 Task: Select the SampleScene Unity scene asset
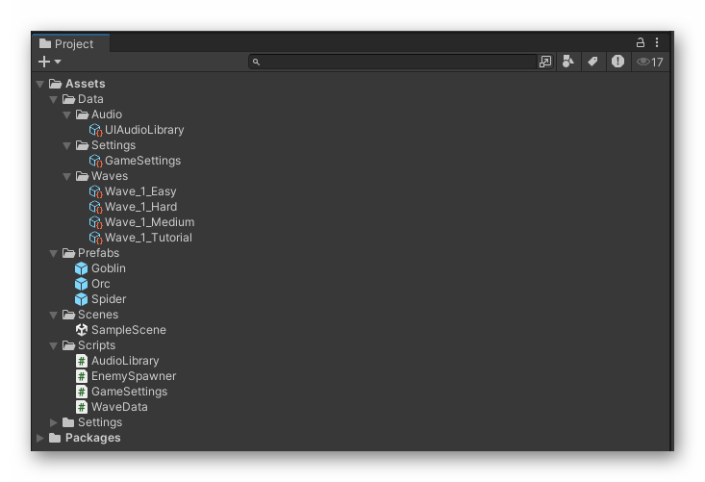point(128,330)
